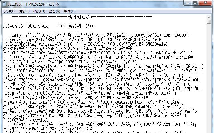
Task: Close the Notepad window
Action: coord(206,3)
